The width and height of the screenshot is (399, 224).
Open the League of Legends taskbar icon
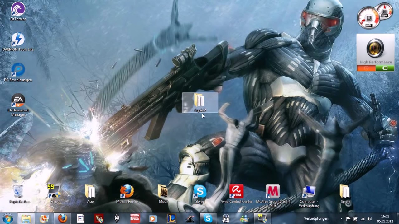coord(172,218)
